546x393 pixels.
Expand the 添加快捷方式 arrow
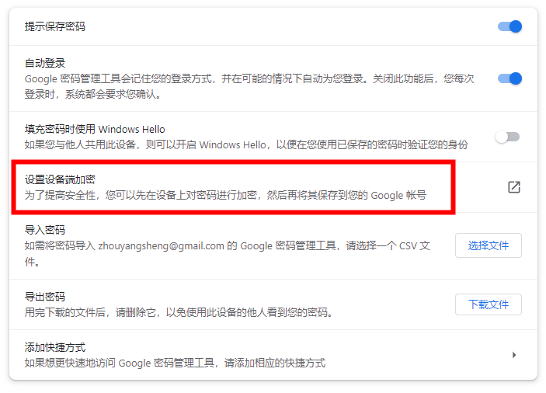point(514,355)
